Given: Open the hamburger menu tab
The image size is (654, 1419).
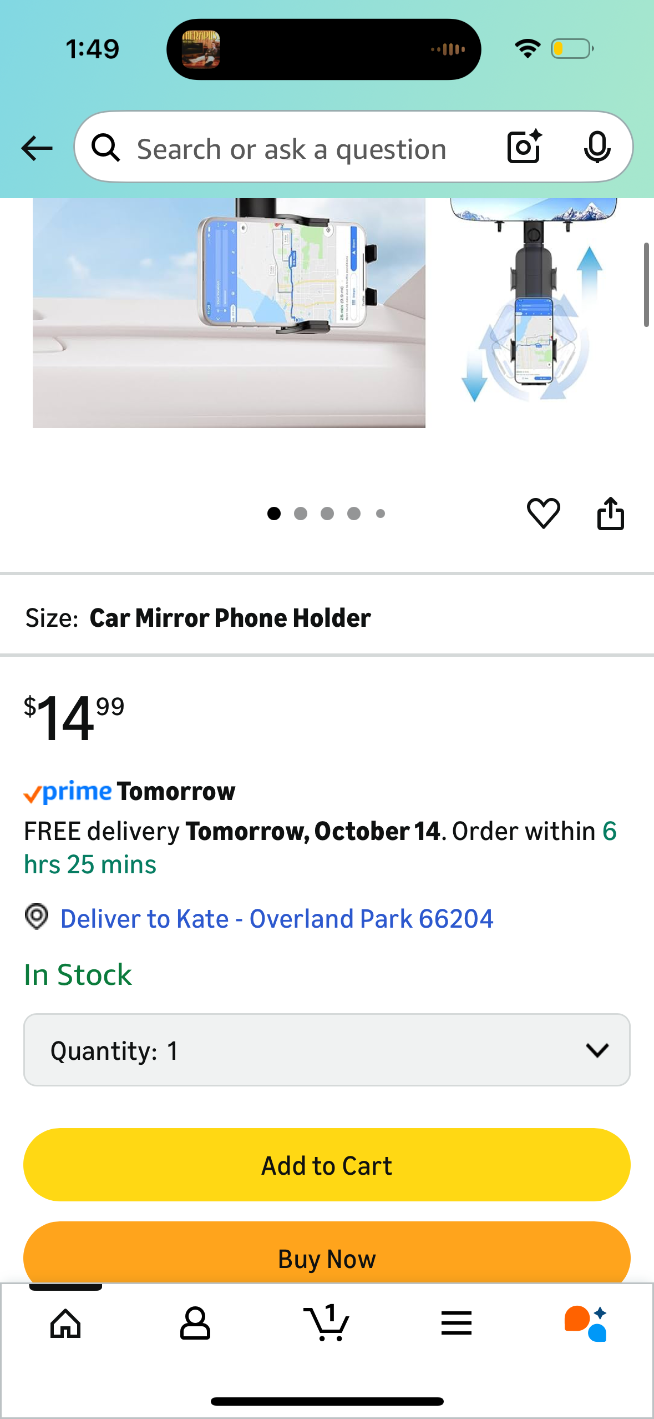Looking at the screenshot, I should tap(457, 1324).
